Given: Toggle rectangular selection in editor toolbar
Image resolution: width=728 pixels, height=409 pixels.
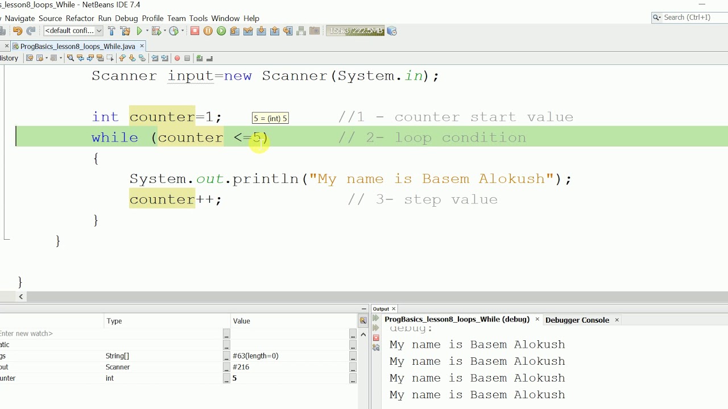Looking at the screenshot, I should [x=110, y=58].
